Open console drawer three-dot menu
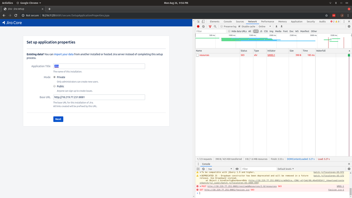This screenshot has width=352, height=198. coord(198,164)
